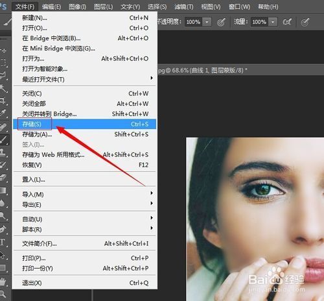
Task: Click the highlighted 存储(S) entry
Action: pos(85,124)
